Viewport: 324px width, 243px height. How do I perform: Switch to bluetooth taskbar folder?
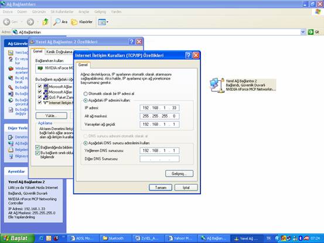click(x=115, y=238)
